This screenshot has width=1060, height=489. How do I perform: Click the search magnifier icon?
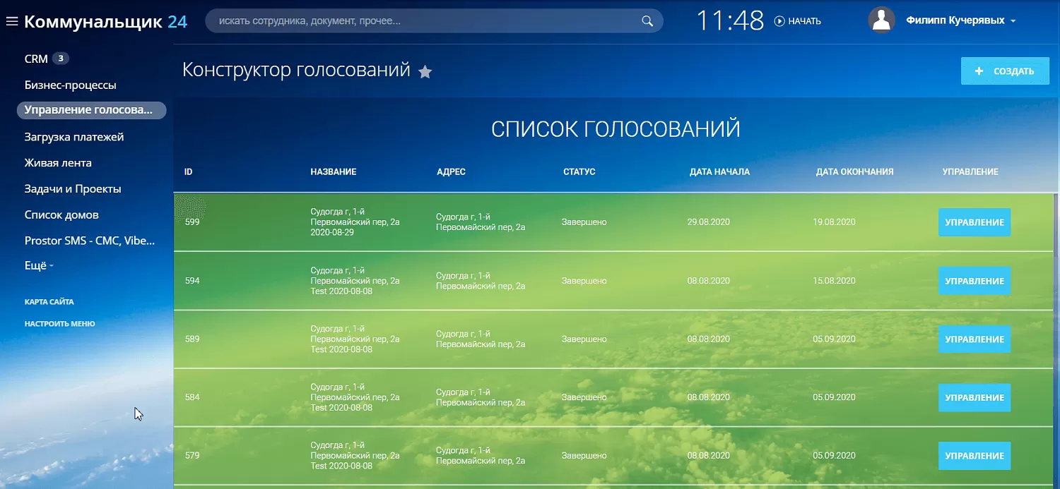[647, 20]
